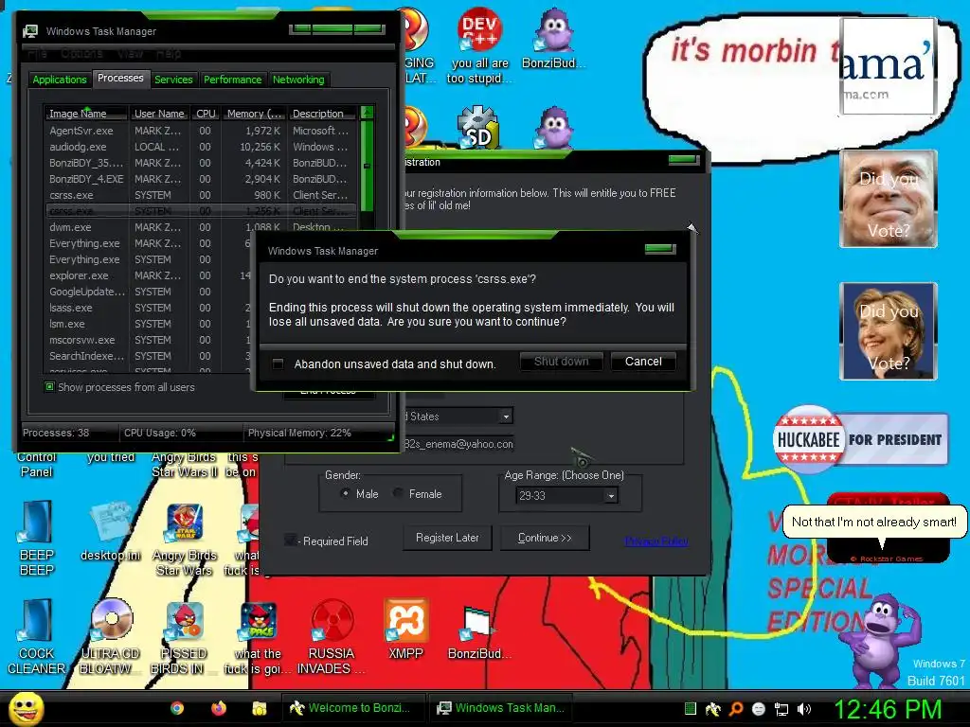Open the Age Range 29-33 dropdown
This screenshot has height=727, width=970.
[x=611, y=496]
